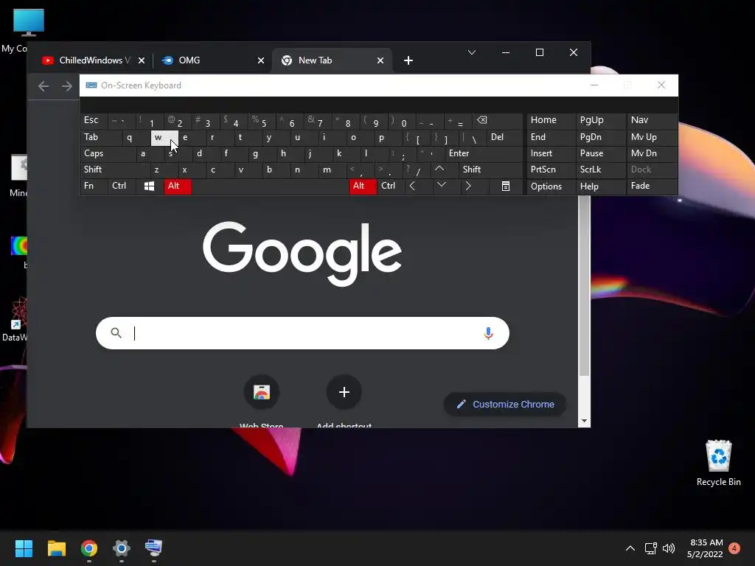Open Chrome tab search chevron
755x566 pixels.
click(472, 52)
